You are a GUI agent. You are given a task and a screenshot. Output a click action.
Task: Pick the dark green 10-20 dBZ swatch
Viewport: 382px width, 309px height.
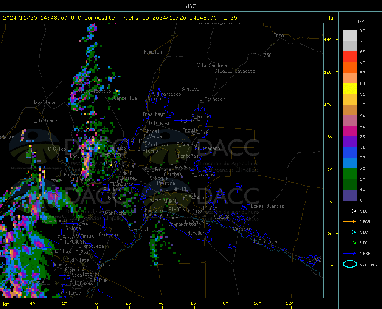tap(350, 184)
